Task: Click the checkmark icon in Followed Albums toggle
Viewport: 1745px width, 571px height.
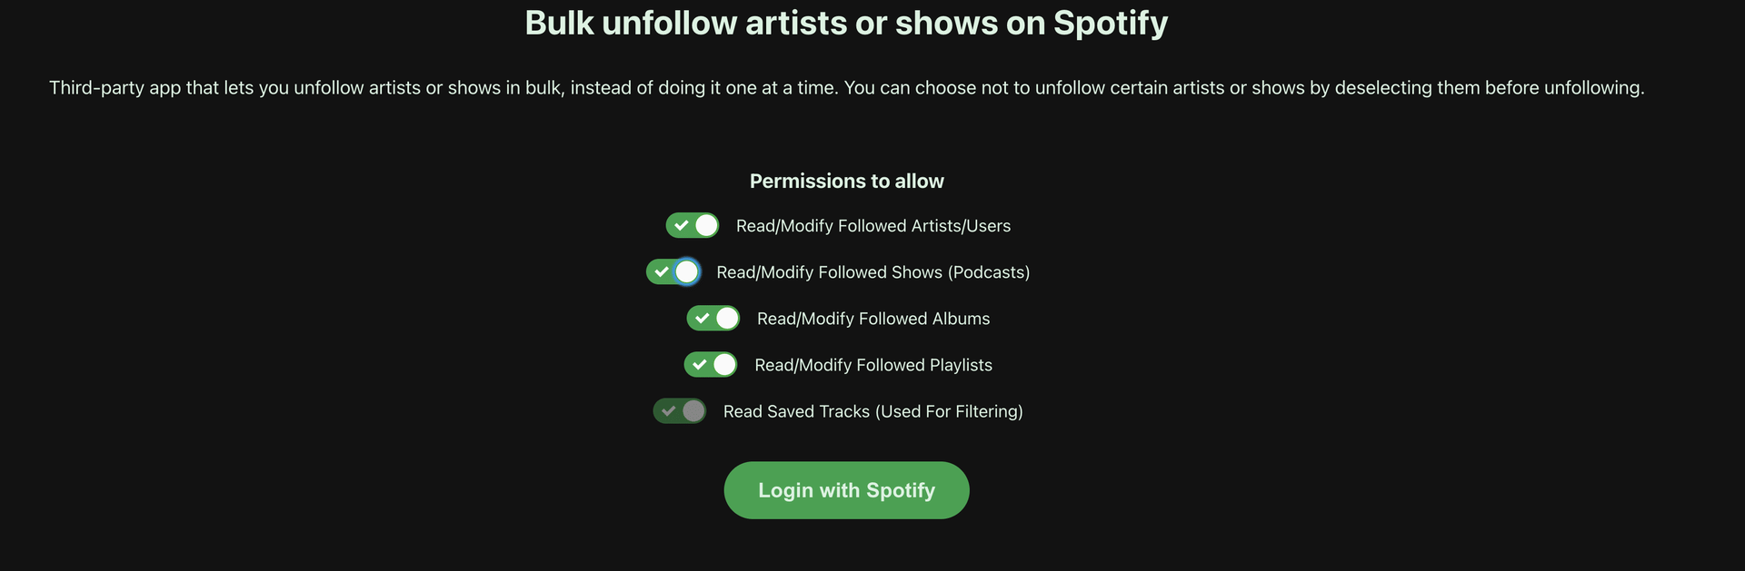Action: 702,319
